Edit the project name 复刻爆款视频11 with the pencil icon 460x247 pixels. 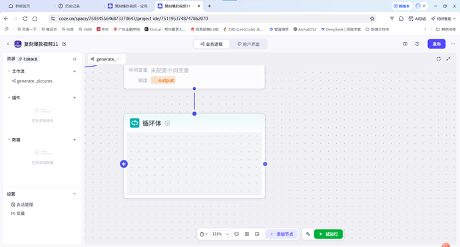pyautogui.click(x=64, y=44)
